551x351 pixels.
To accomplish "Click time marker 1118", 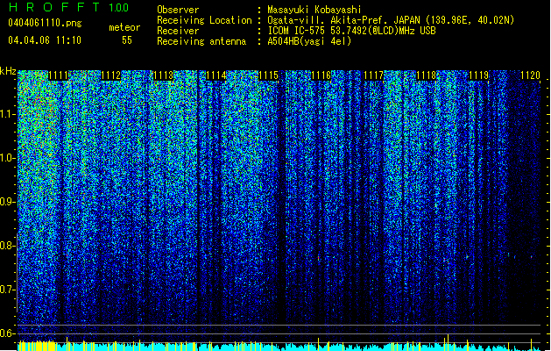I will [427, 75].
